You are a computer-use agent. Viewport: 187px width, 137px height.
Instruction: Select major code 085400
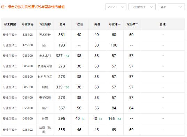(28, 98)
